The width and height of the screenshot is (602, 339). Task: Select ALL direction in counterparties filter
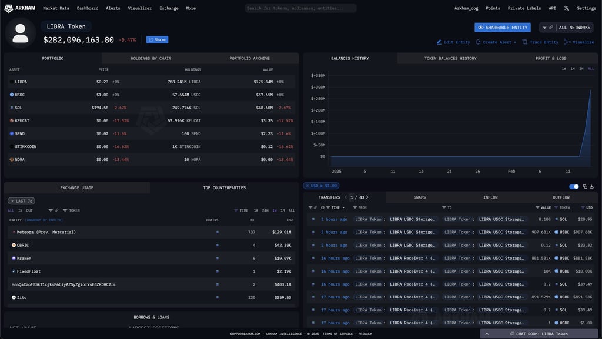point(11,210)
